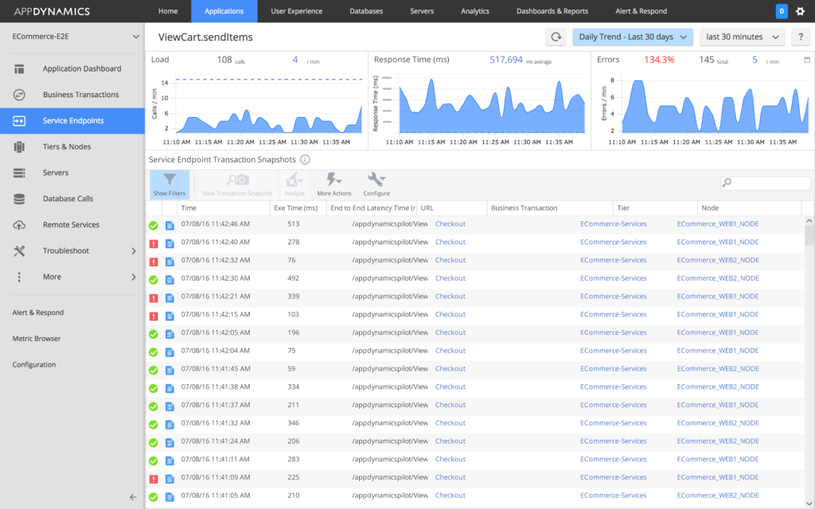
Task: Open the ECommerce_WEB1_NODE link in the top row
Action: [716, 223]
